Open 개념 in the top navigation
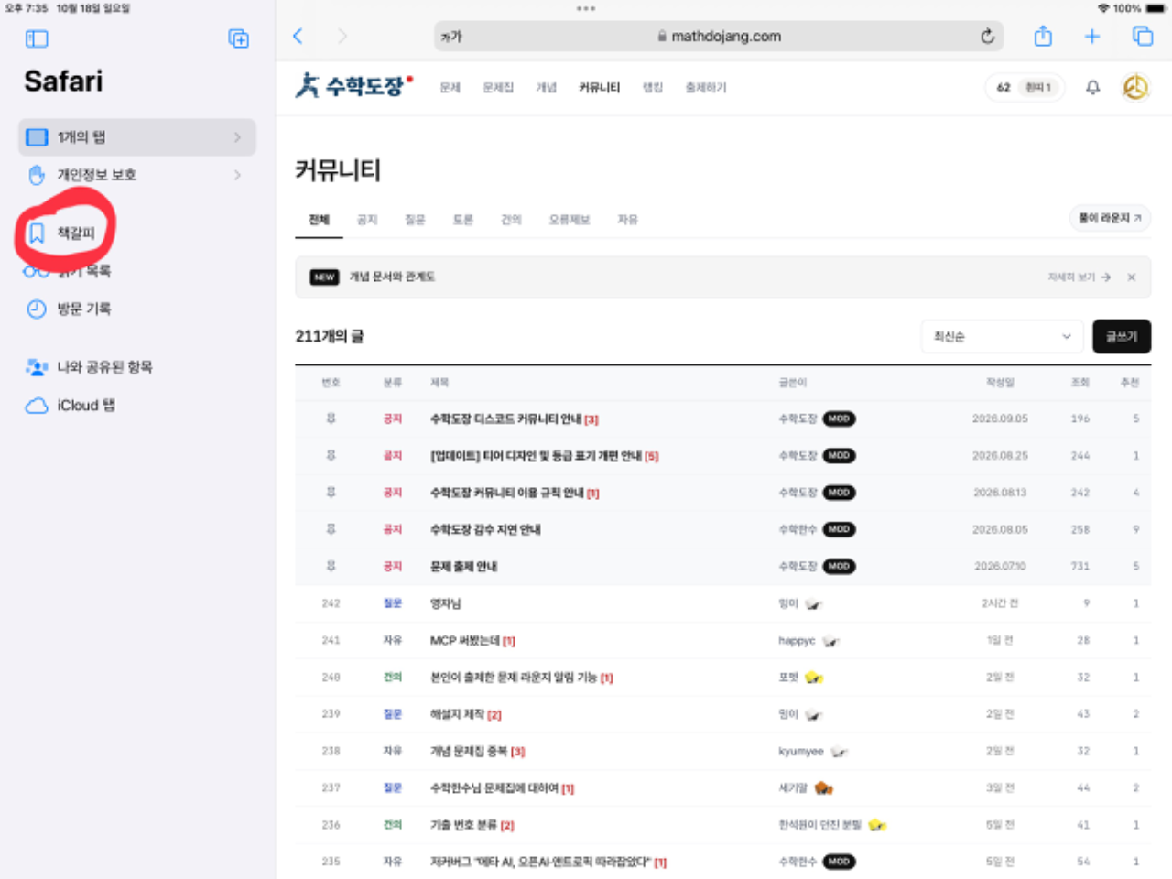This screenshot has width=1172, height=879. [x=547, y=88]
